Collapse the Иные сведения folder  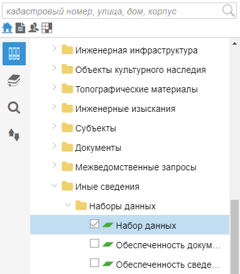point(54,185)
